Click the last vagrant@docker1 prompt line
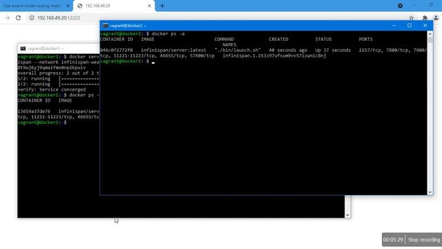Screen dimensions: 442x249 [42, 122]
